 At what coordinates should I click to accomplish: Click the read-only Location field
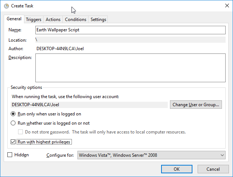(x=130, y=40)
